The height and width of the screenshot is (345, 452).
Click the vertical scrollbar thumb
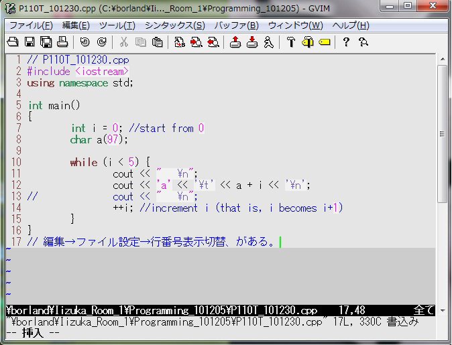pyautogui.click(x=443, y=134)
